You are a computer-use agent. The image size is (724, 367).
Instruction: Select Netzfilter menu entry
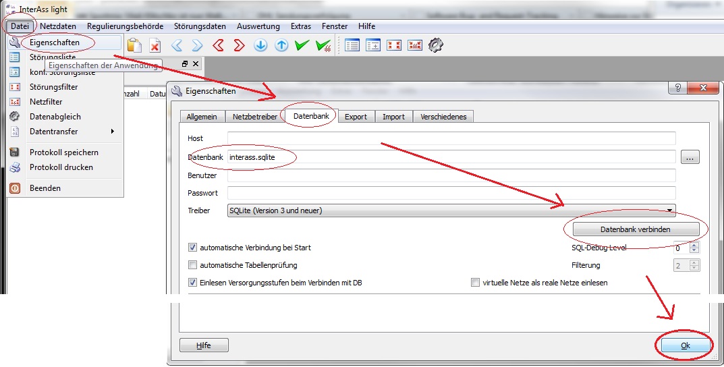(x=65, y=102)
